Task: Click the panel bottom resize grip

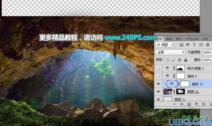Action: [x=191, y=108]
